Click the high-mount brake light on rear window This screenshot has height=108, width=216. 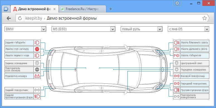(x=75, y=69)
